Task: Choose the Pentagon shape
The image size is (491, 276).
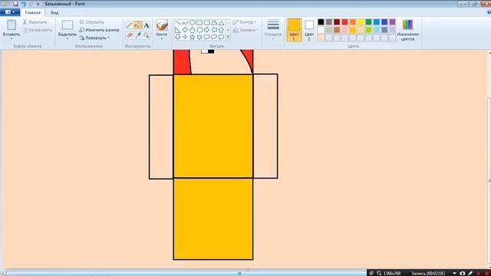Action: pyautogui.click(x=193, y=30)
